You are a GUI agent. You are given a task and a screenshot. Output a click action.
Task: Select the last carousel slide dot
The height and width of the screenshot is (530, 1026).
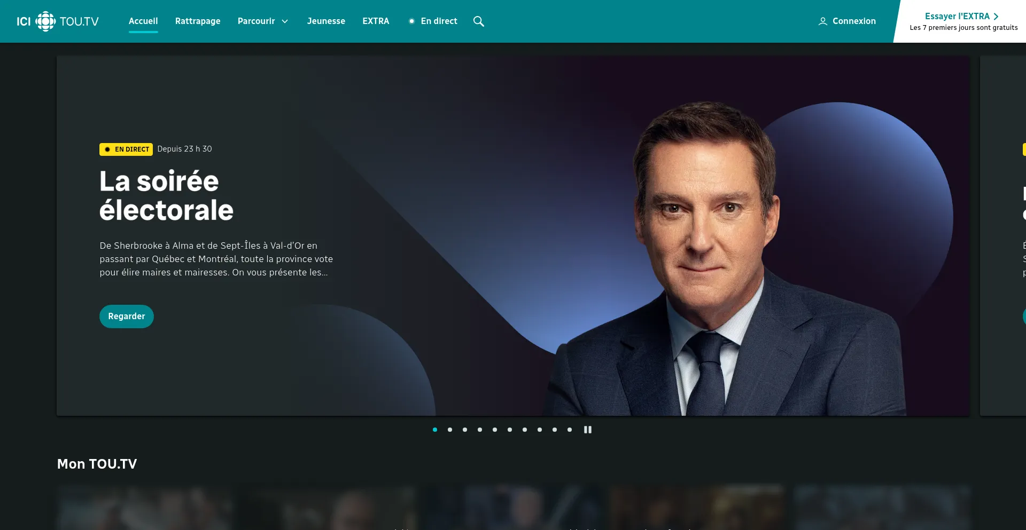point(570,430)
